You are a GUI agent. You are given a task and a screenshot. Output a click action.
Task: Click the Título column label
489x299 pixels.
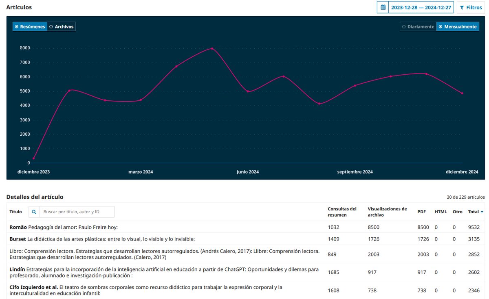[x=16, y=212]
